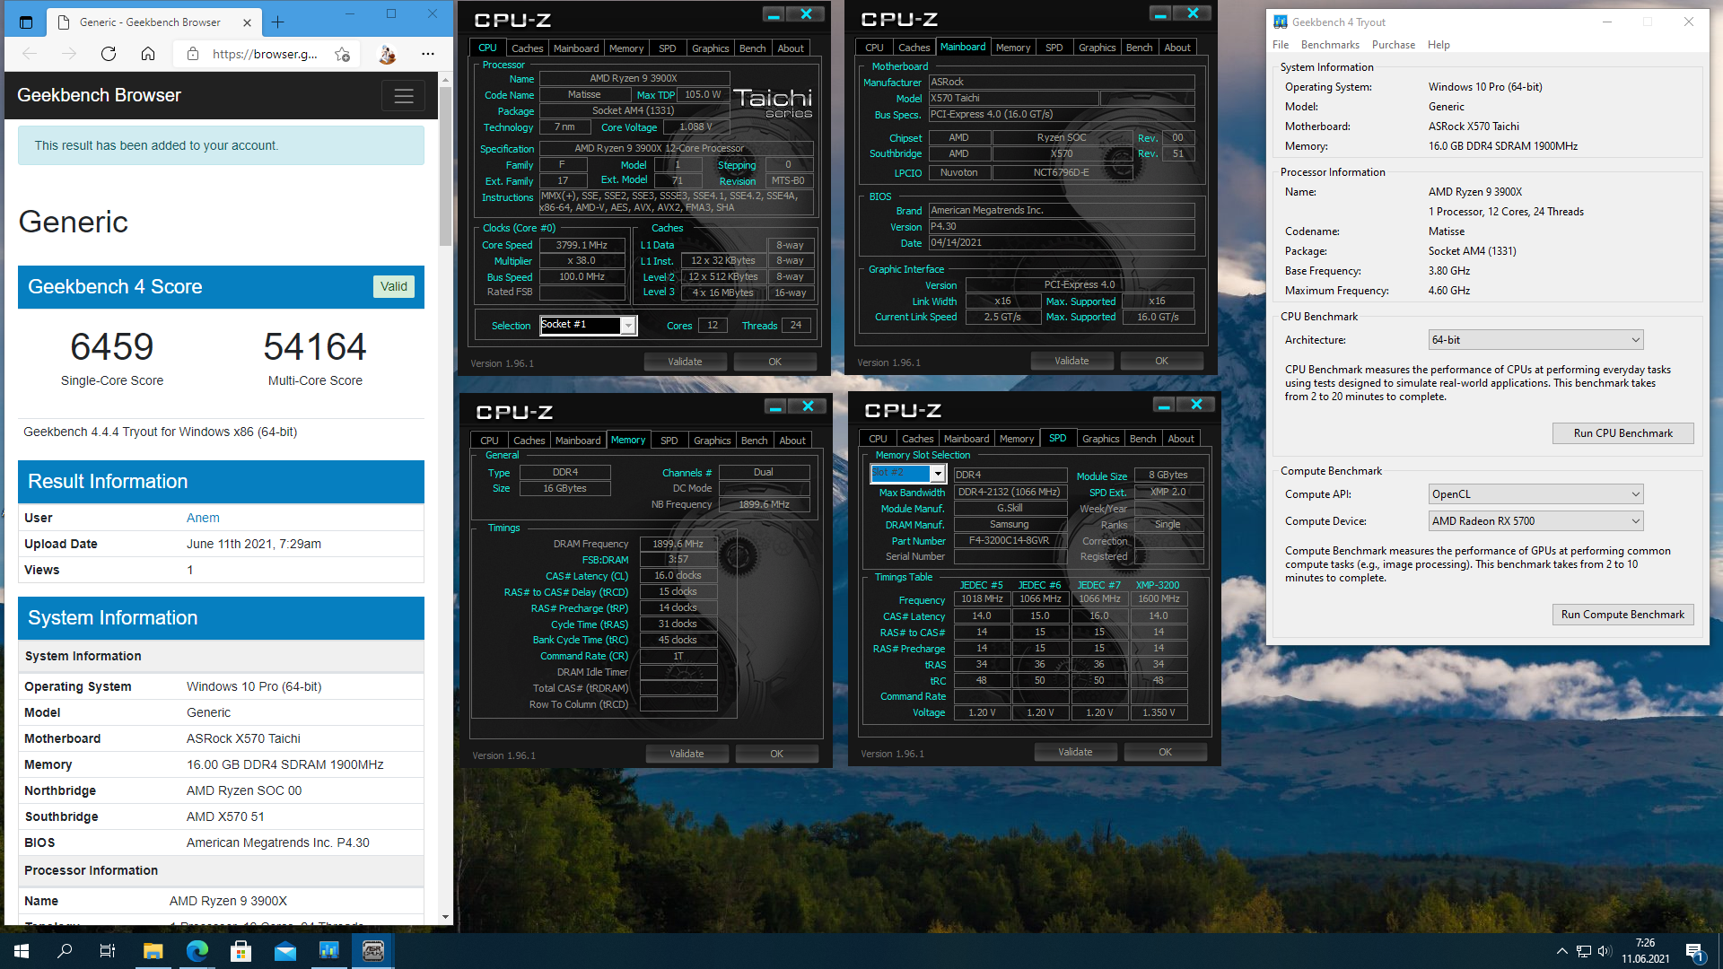Open Microsoft Store from taskbar
Viewport: 1723px width, 969px height.
point(241,951)
